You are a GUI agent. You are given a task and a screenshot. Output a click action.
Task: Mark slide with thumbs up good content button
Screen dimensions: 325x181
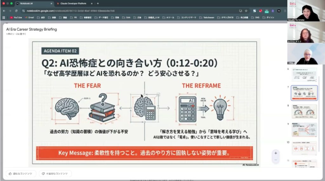click(21, 173)
